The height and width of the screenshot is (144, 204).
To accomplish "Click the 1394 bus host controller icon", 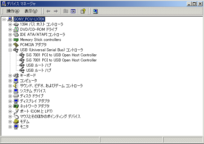I will (x=16, y=24).
